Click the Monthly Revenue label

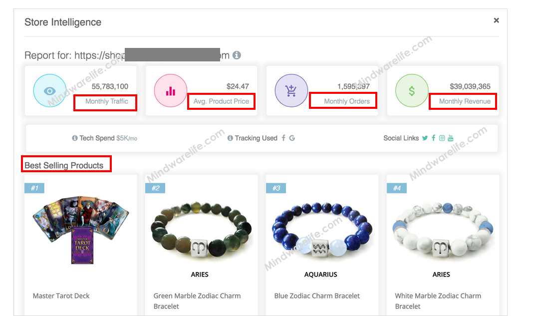465,101
